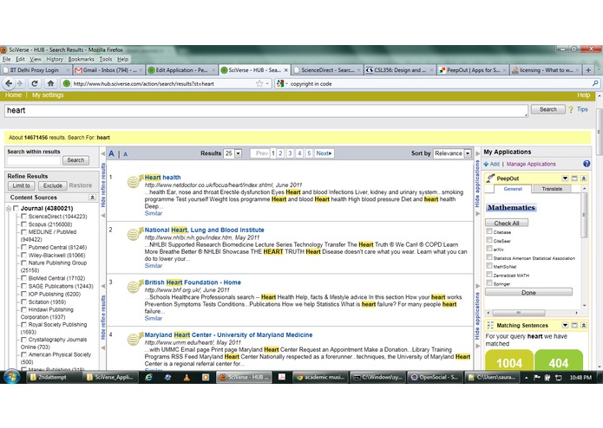Screen dimensions: 603x428
Task: Collapse the PeepOut gadget with double-arrow icon
Action: pos(583,178)
